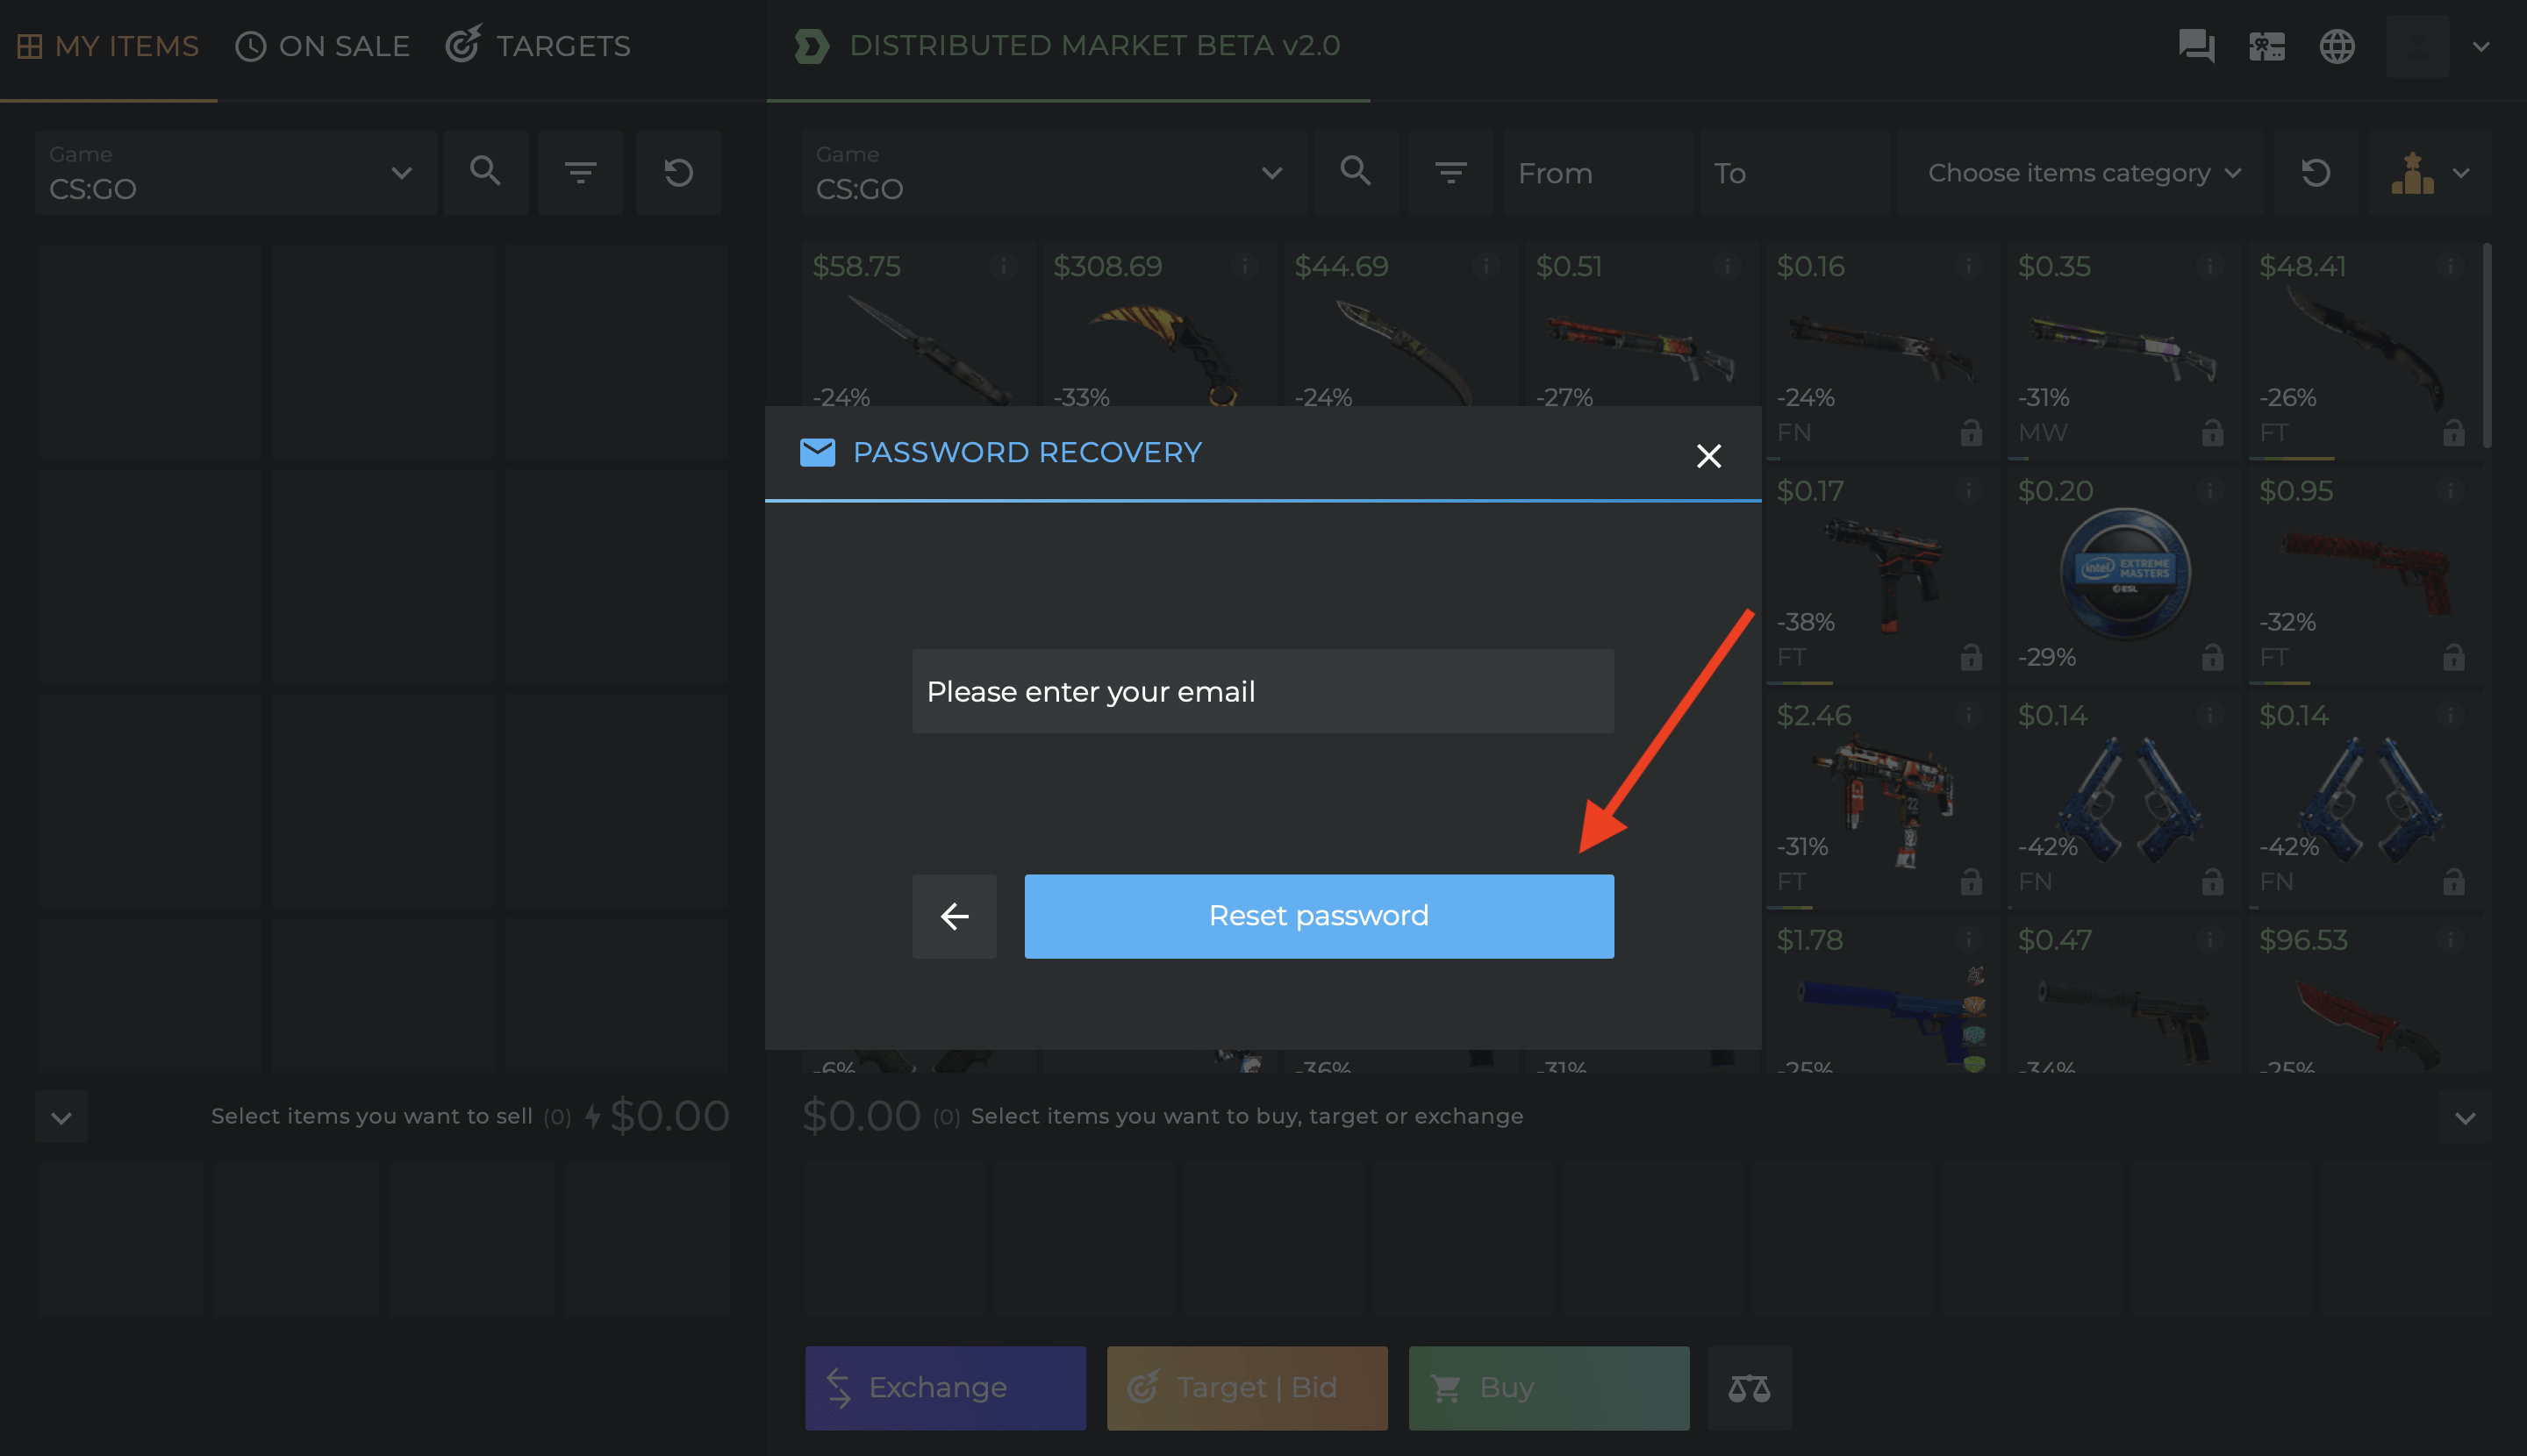Expand the market Game CS:GO dropdown
The height and width of the screenshot is (1456, 2527).
pyautogui.click(x=1054, y=172)
